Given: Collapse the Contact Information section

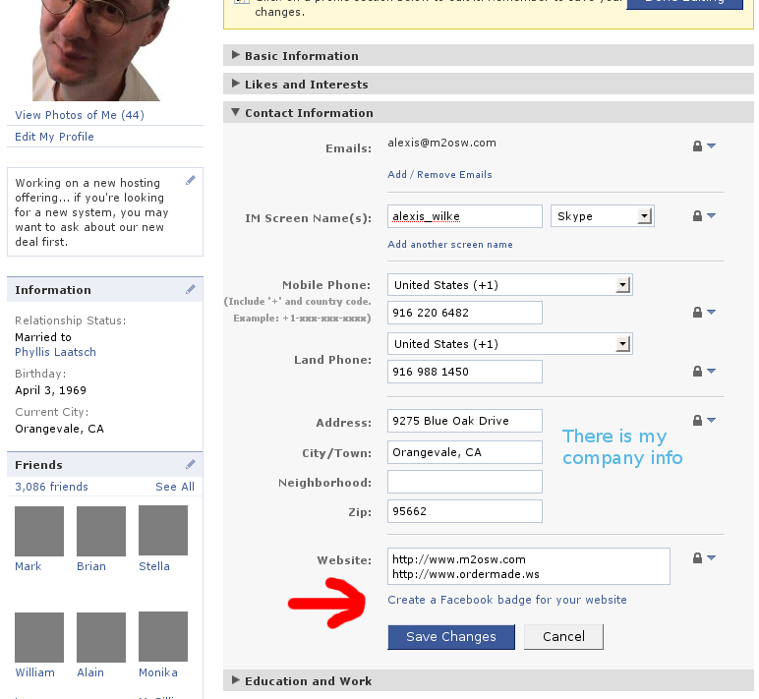Looking at the screenshot, I should 489,112.
